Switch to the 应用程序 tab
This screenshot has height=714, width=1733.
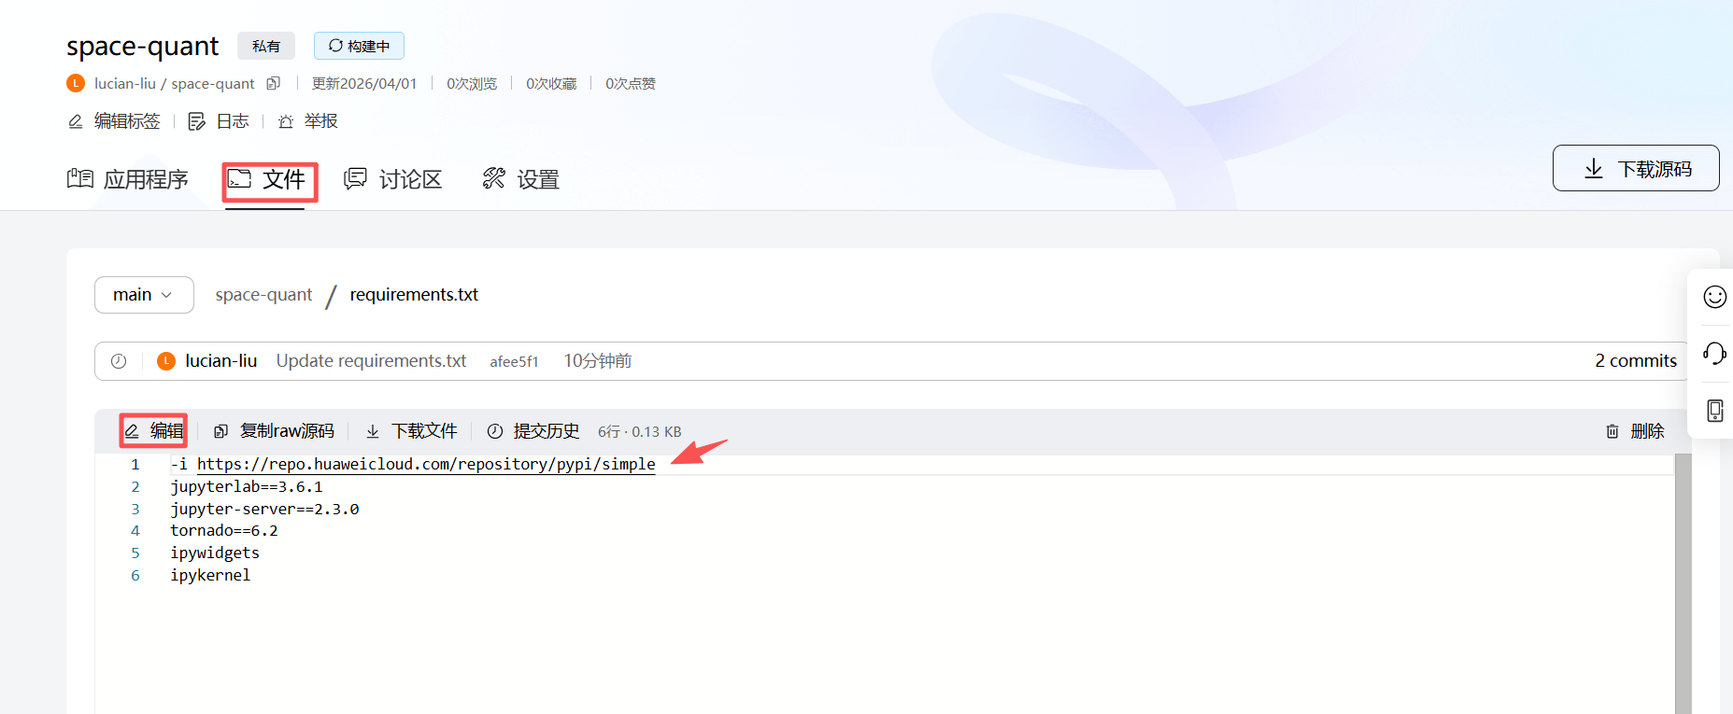tap(128, 179)
